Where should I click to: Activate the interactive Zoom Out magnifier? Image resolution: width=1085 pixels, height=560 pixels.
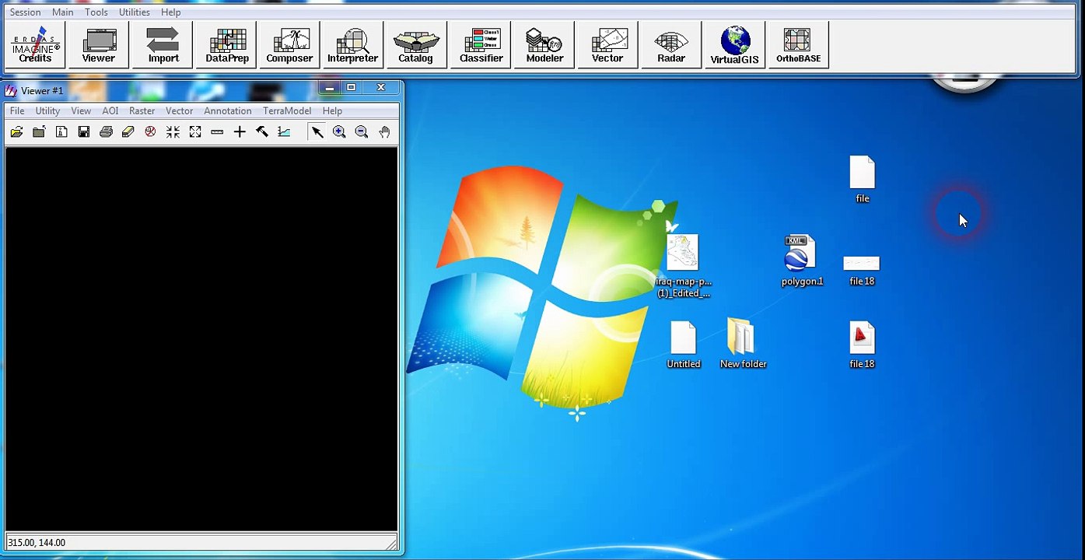coord(362,132)
